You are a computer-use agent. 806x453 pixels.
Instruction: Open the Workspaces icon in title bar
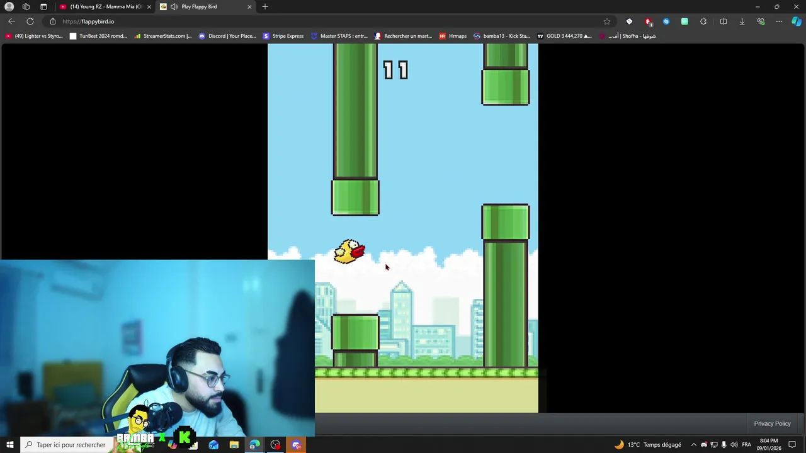pos(26,6)
